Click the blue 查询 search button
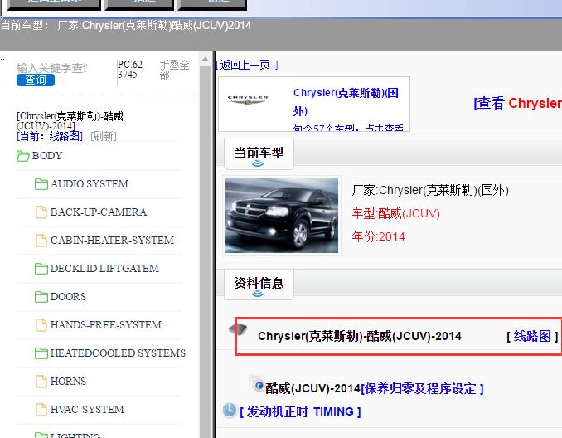Screen dimensions: 562x438 coord(36,80)
